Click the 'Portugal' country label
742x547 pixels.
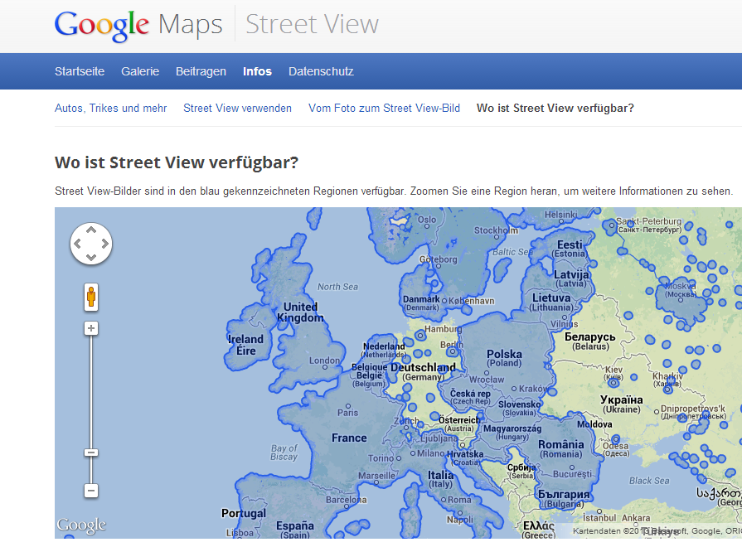(x=244, y=513)
